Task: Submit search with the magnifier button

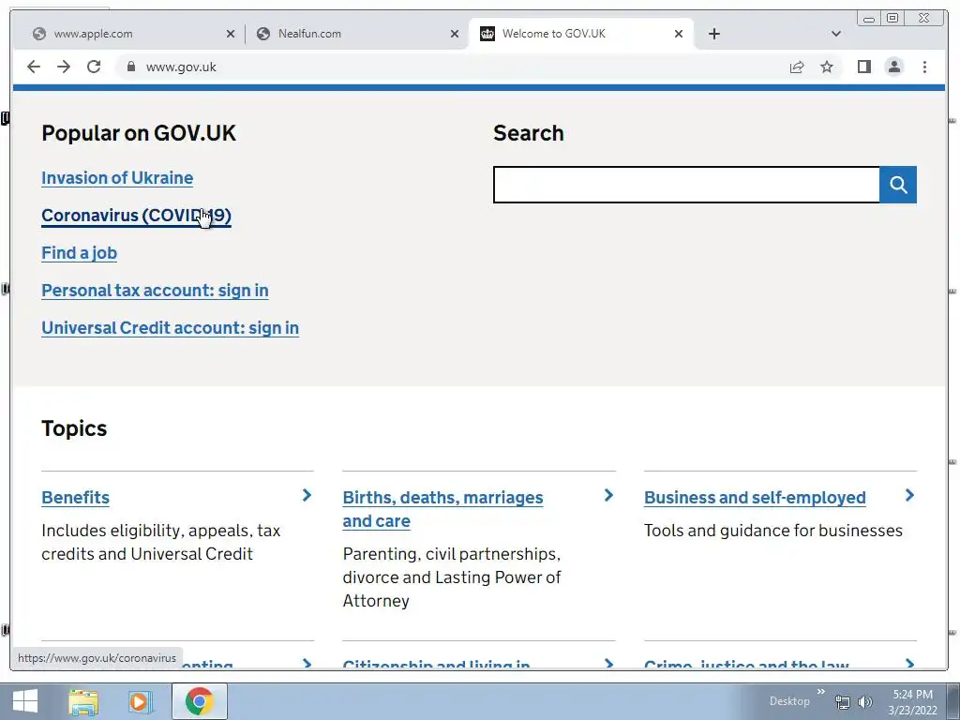Action: [x=898, y=185]
